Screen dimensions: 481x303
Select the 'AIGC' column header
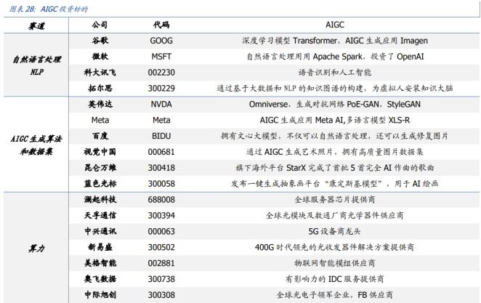pos(335,25)
